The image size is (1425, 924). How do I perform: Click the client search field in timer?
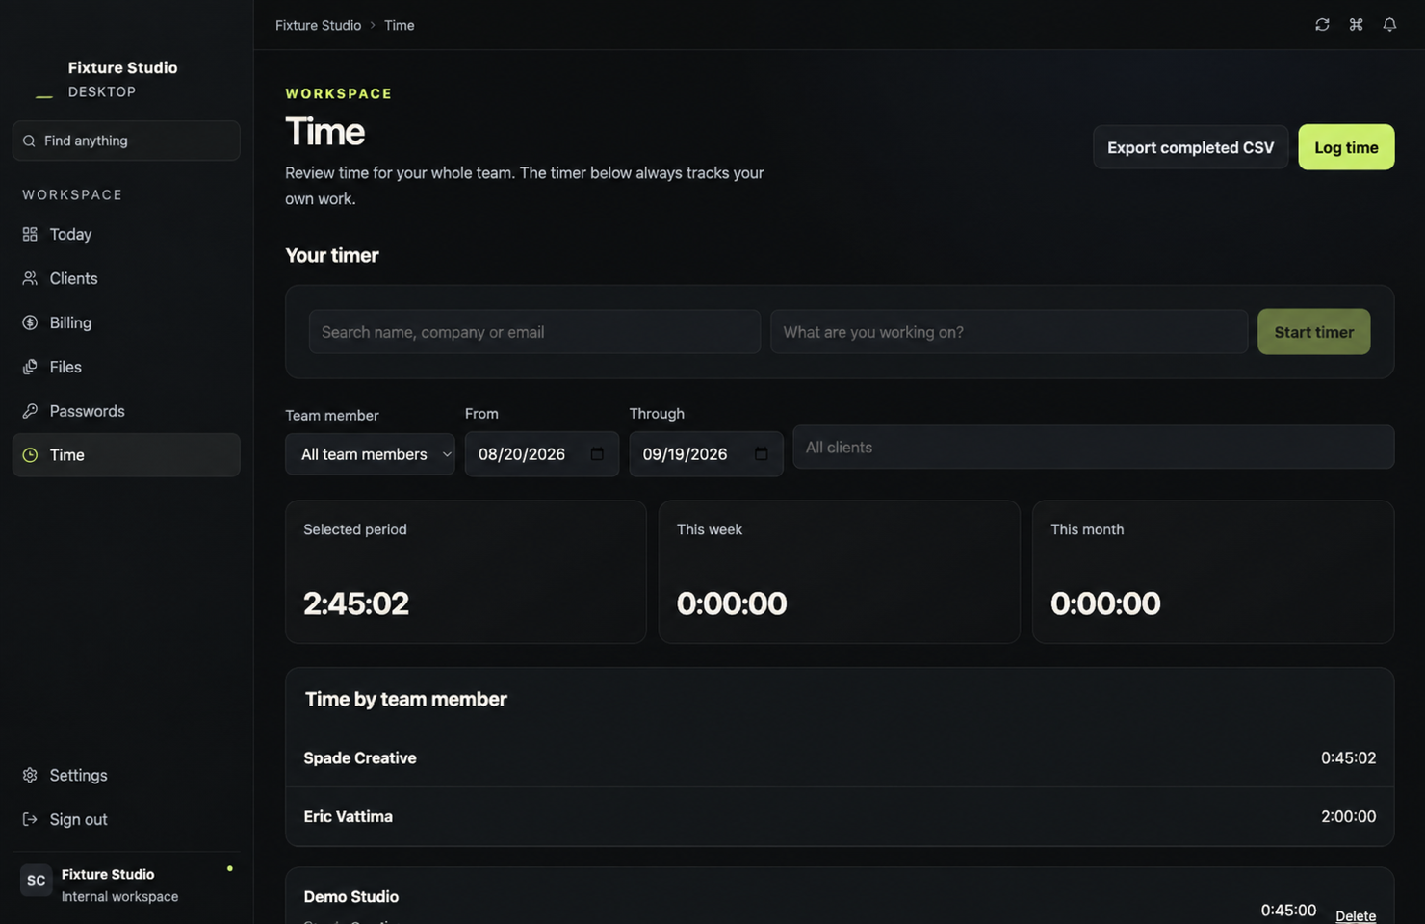[x=534, y=332]
